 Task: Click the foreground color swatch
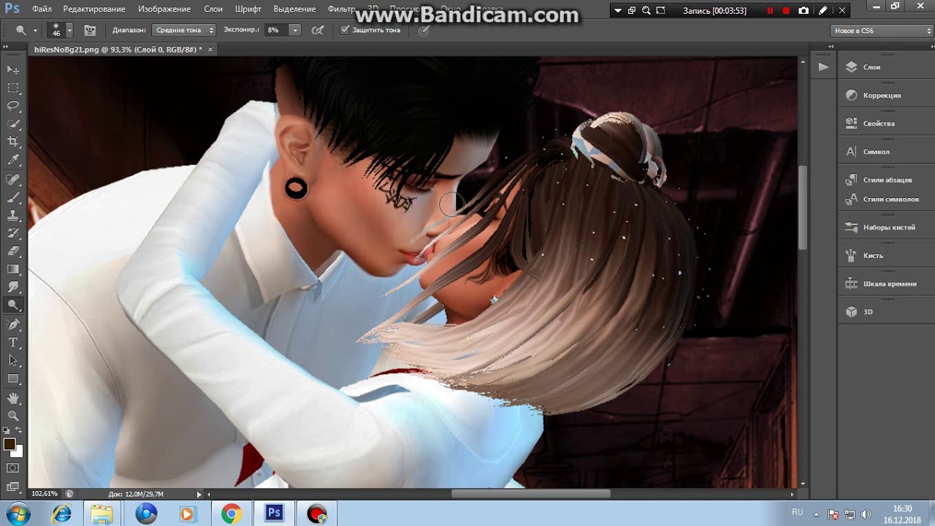[9, 444]
